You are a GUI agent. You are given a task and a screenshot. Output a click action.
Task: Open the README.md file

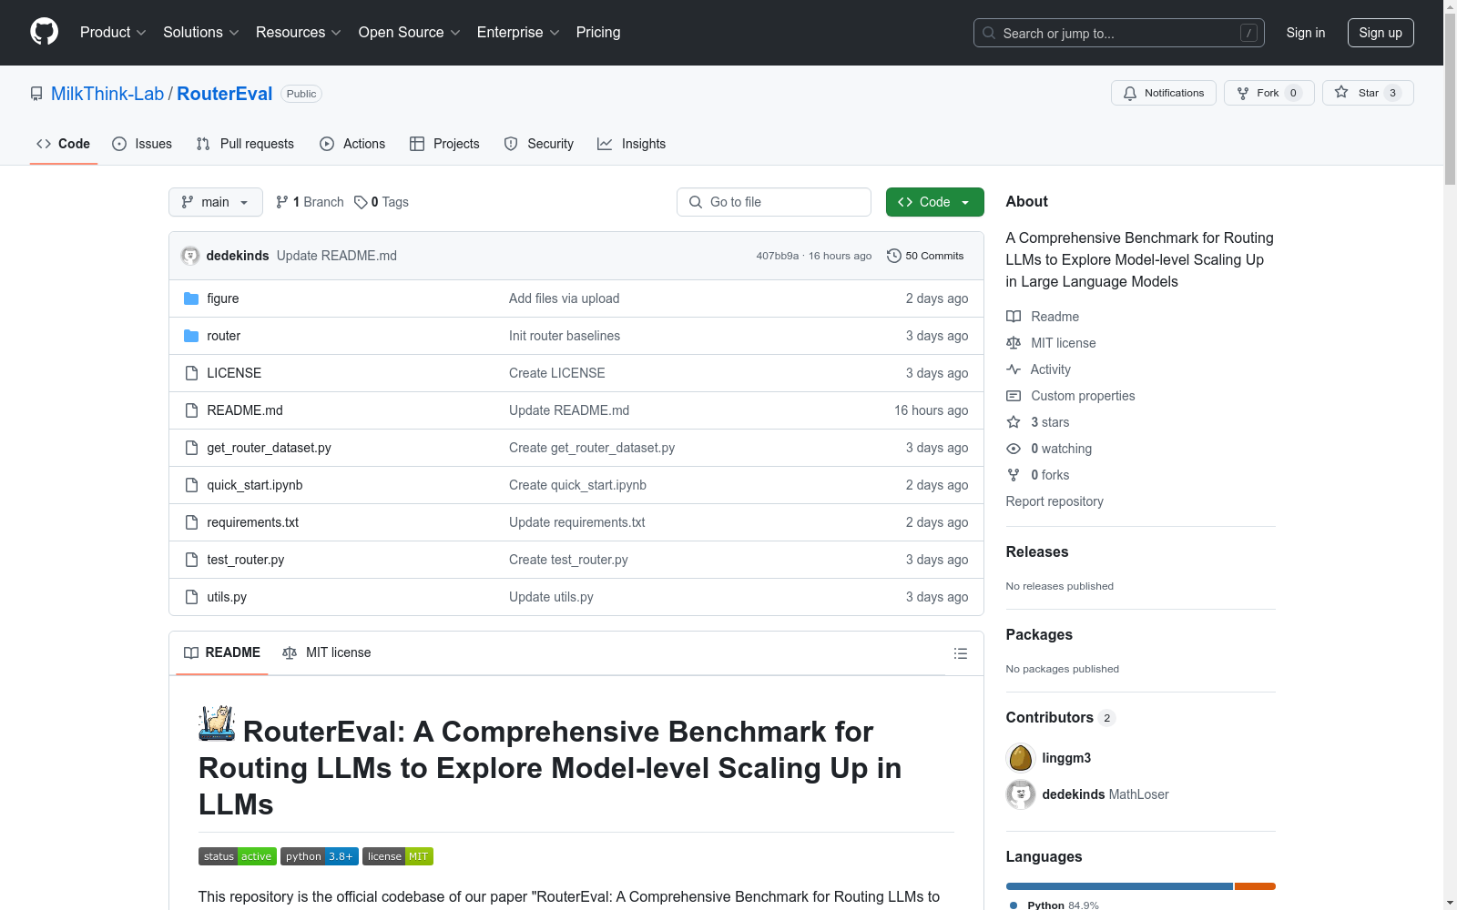[244, 410]
